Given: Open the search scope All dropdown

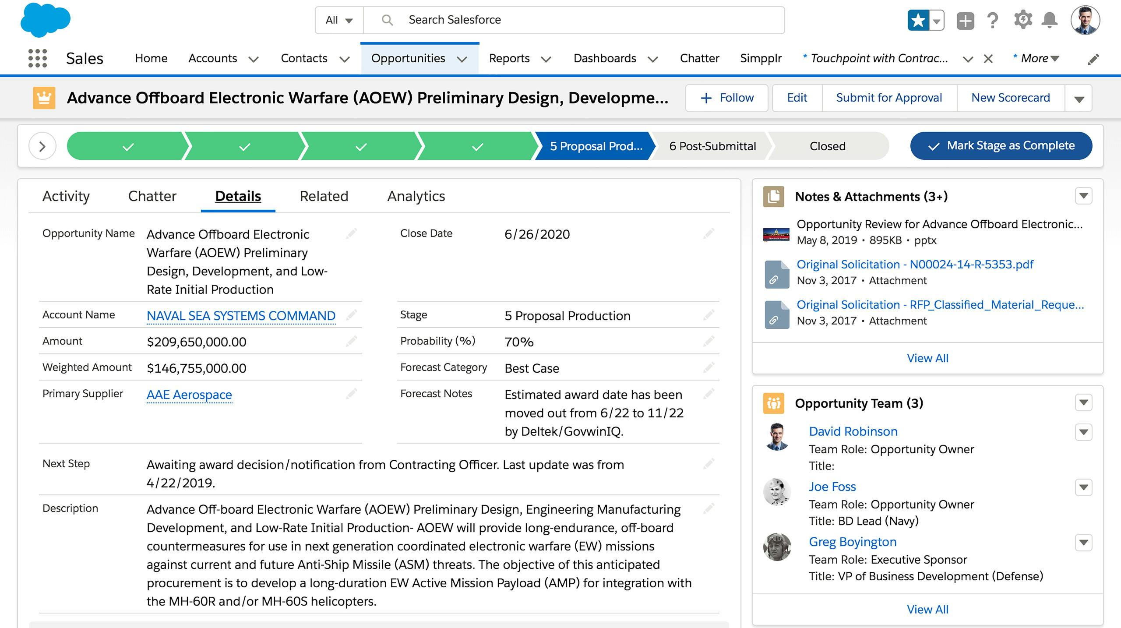Looking at the screenshot, I should [x=339, y=20].
